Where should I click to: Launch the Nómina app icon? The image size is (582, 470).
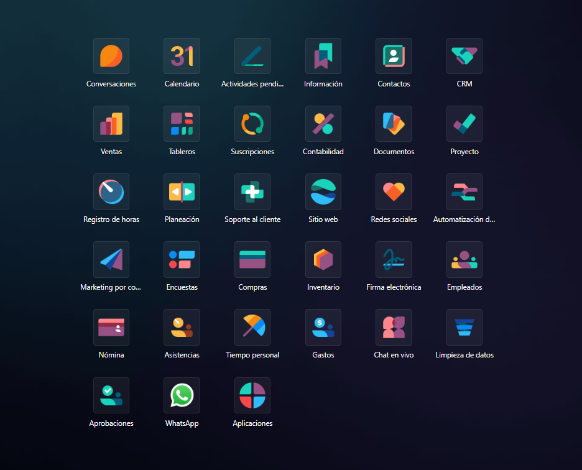111,327
